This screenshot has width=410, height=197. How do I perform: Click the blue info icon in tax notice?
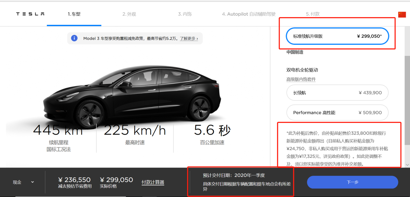tap(74, 38)
